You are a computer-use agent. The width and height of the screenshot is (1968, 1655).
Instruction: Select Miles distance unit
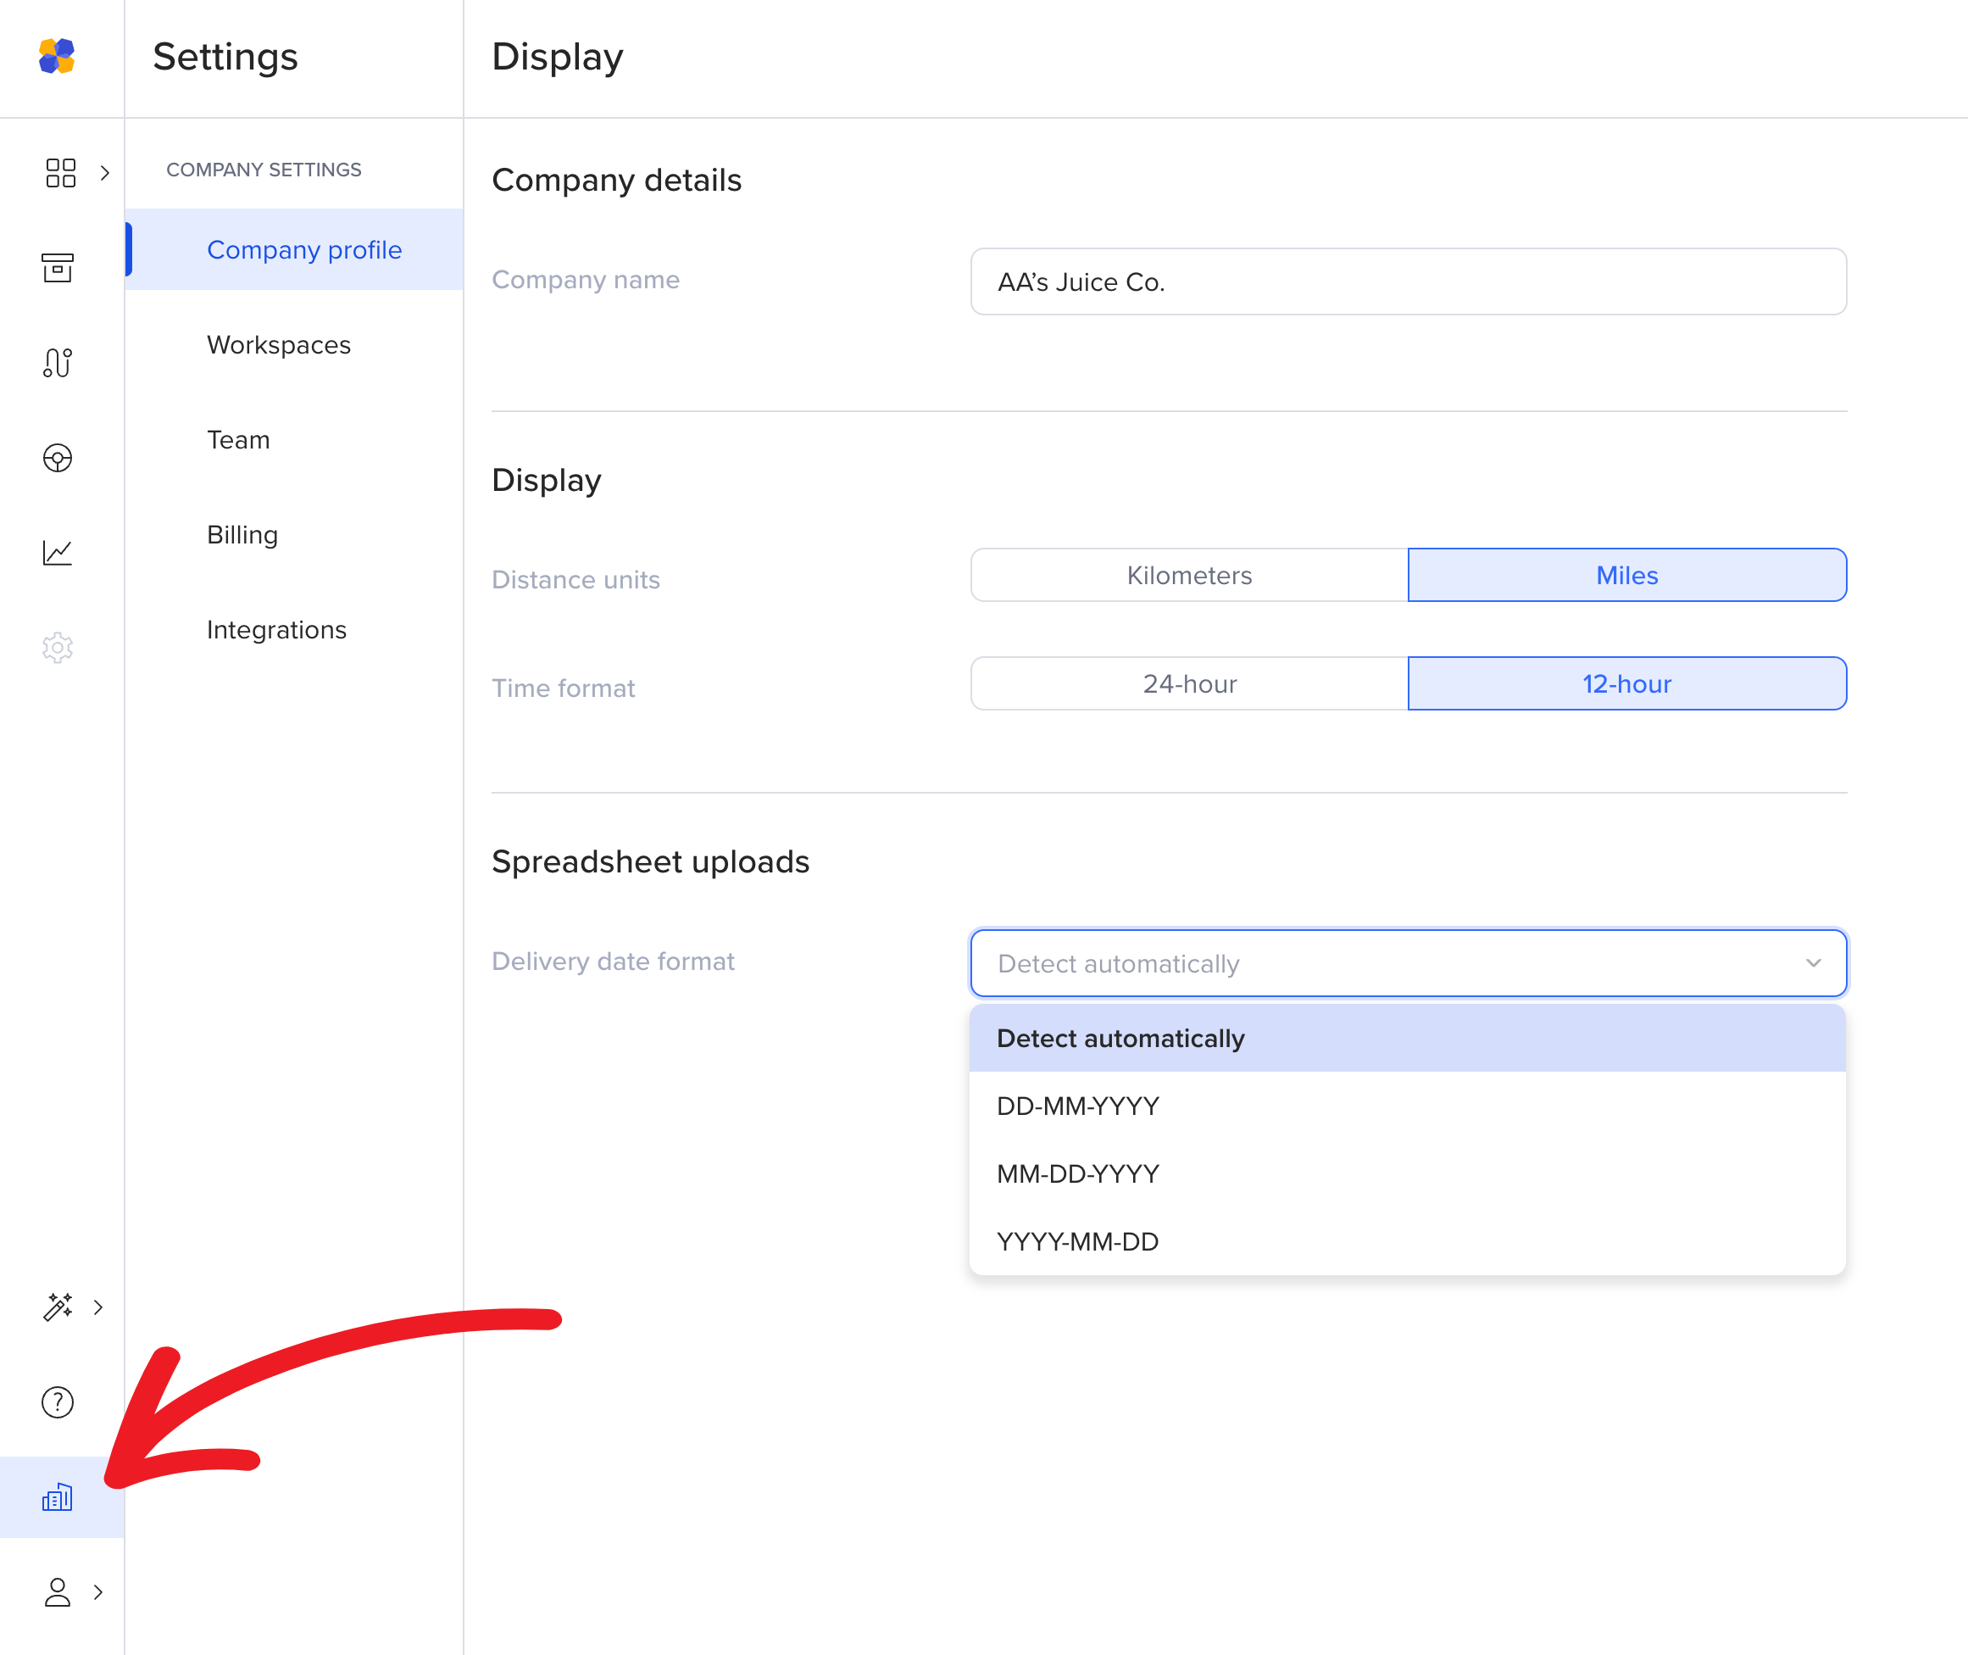[1626, 575]
